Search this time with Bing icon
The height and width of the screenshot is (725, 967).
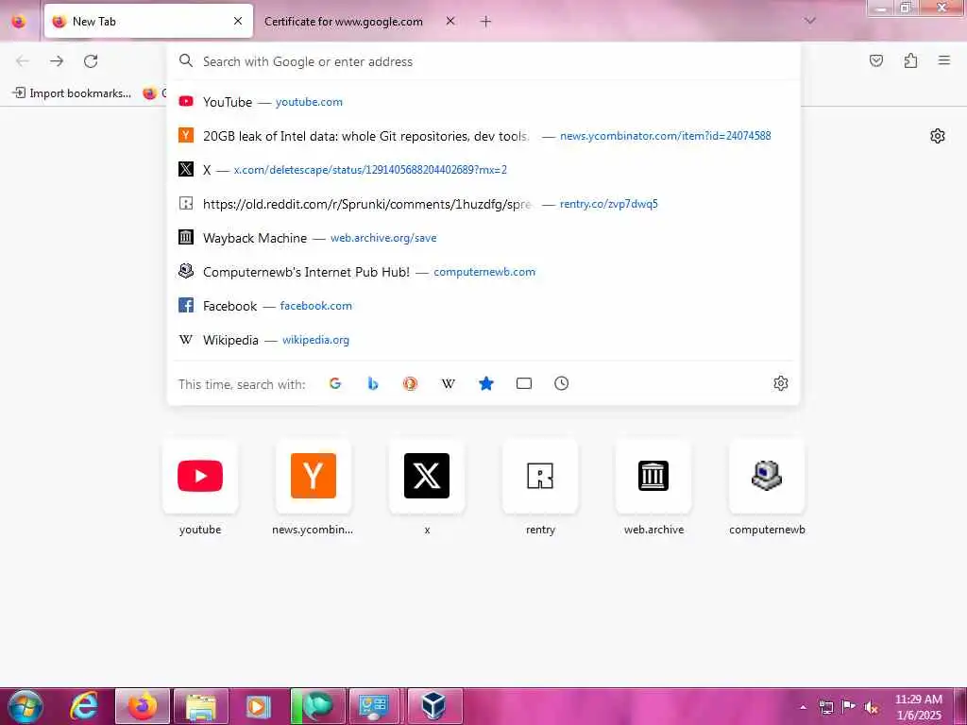click(372, 383)
